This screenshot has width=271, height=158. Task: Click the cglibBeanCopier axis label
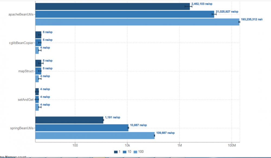click(x=21, y=43)
